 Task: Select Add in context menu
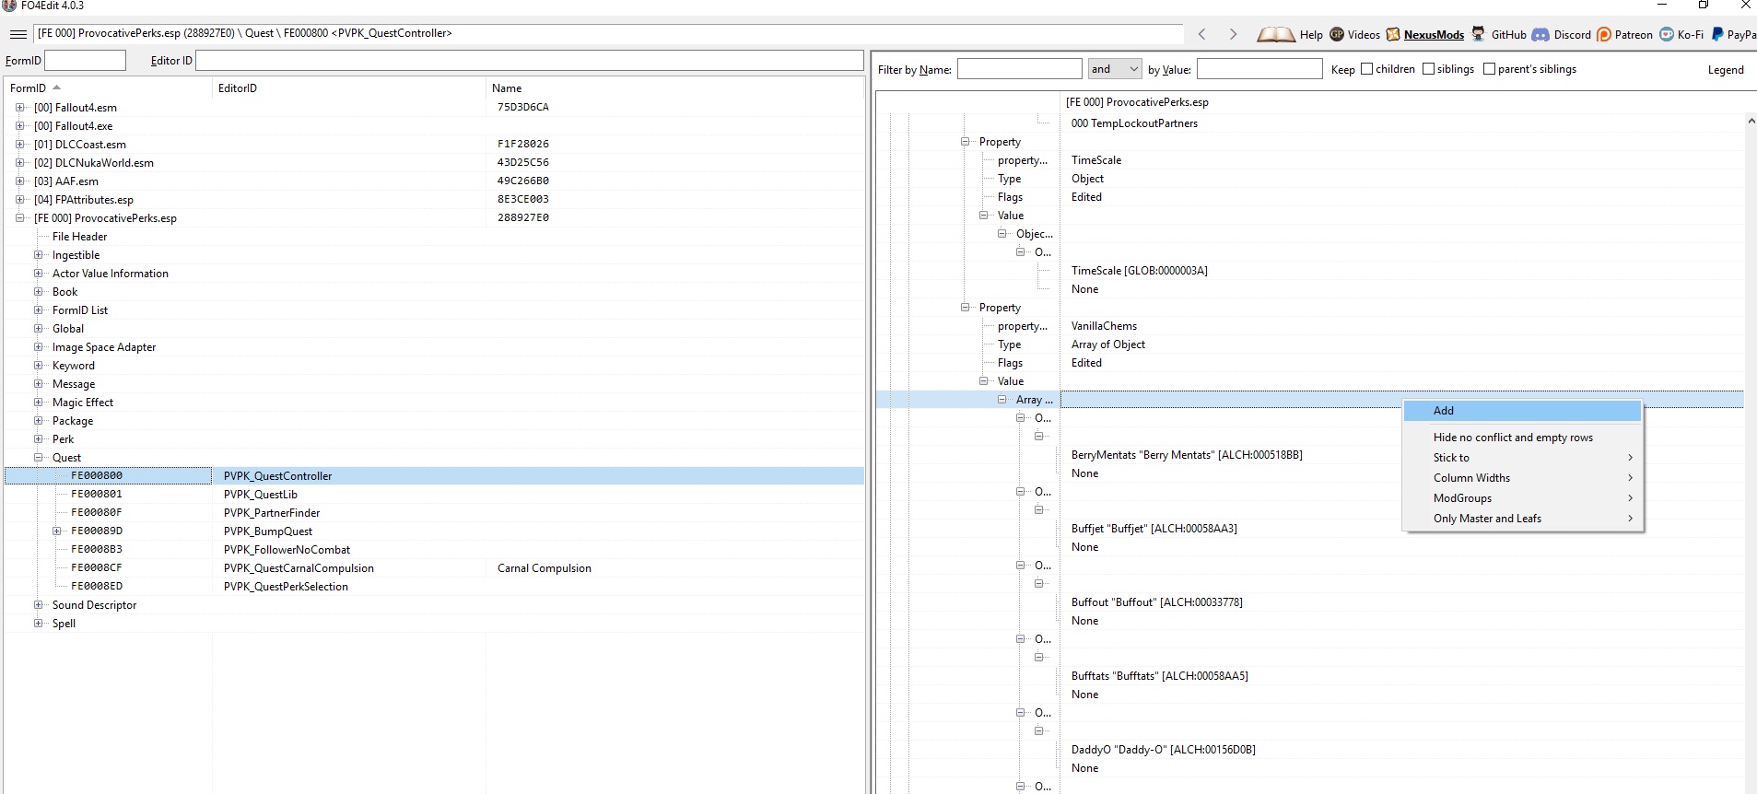[x=1522, y=411]
